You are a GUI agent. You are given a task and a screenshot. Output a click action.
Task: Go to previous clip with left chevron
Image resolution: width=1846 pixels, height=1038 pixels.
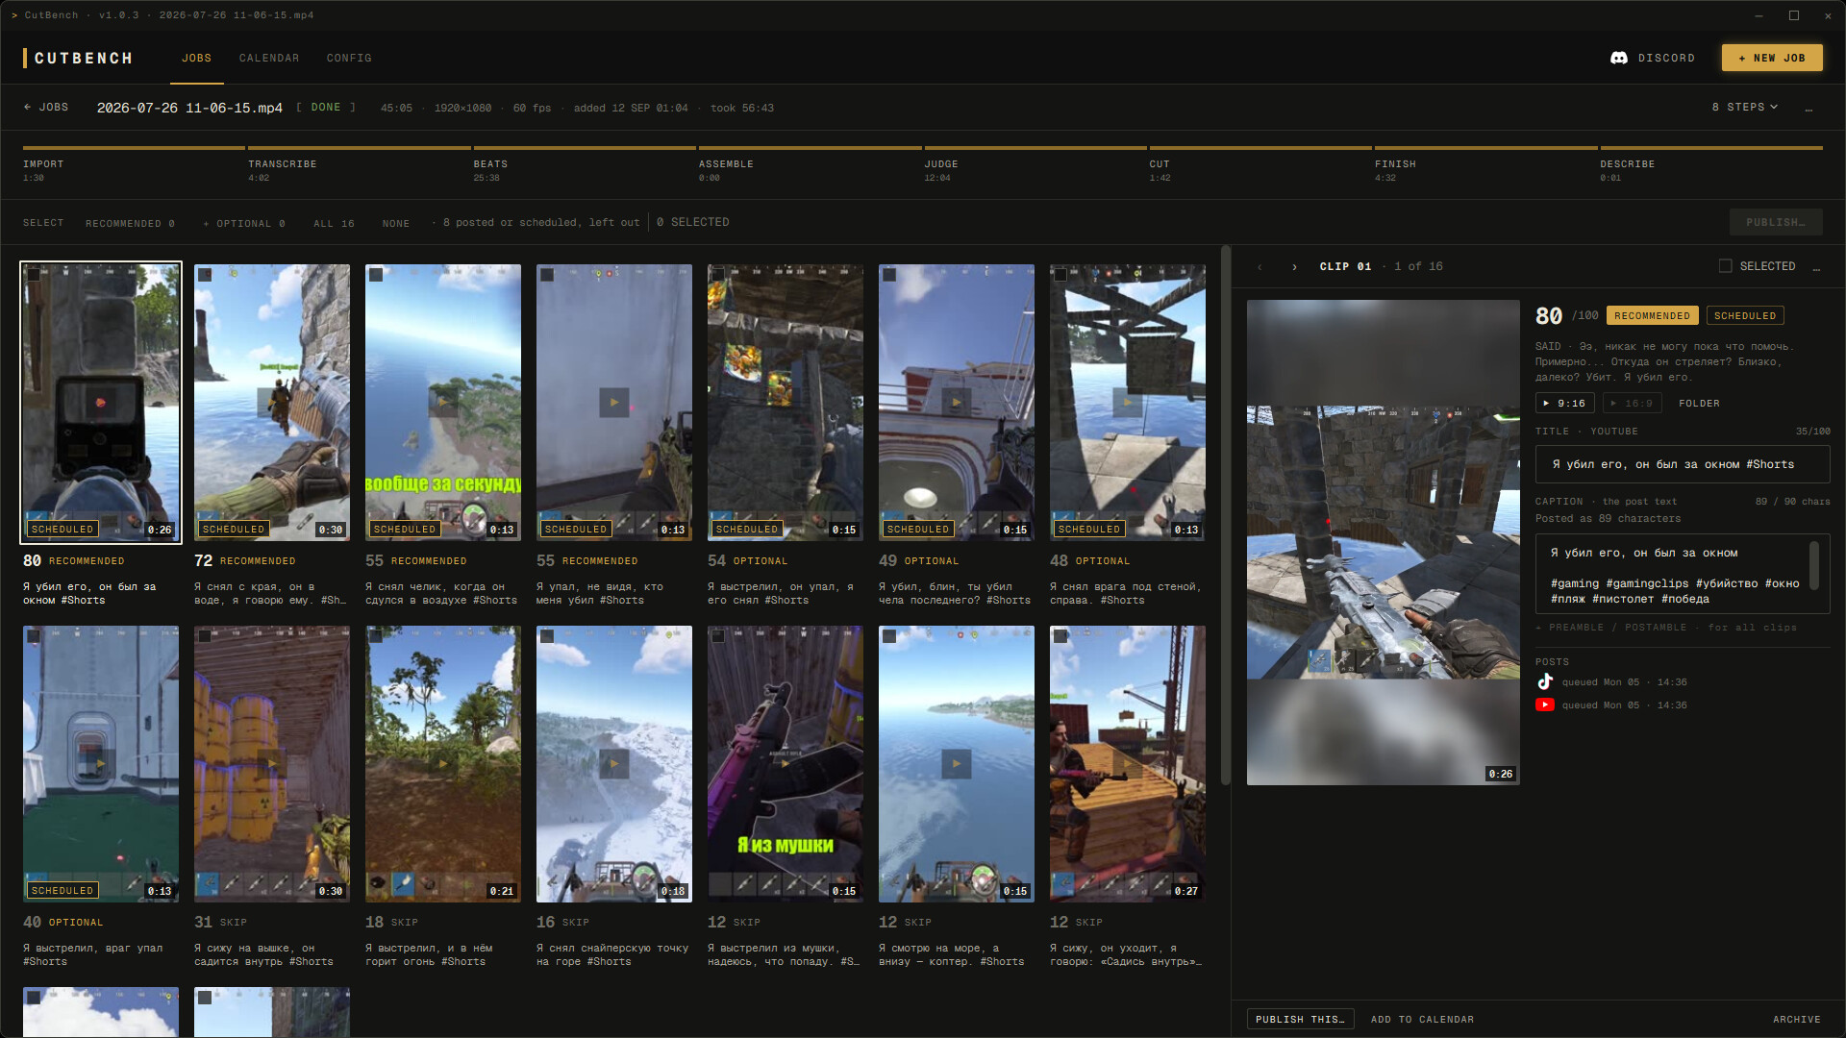(x=1260, y=267)
